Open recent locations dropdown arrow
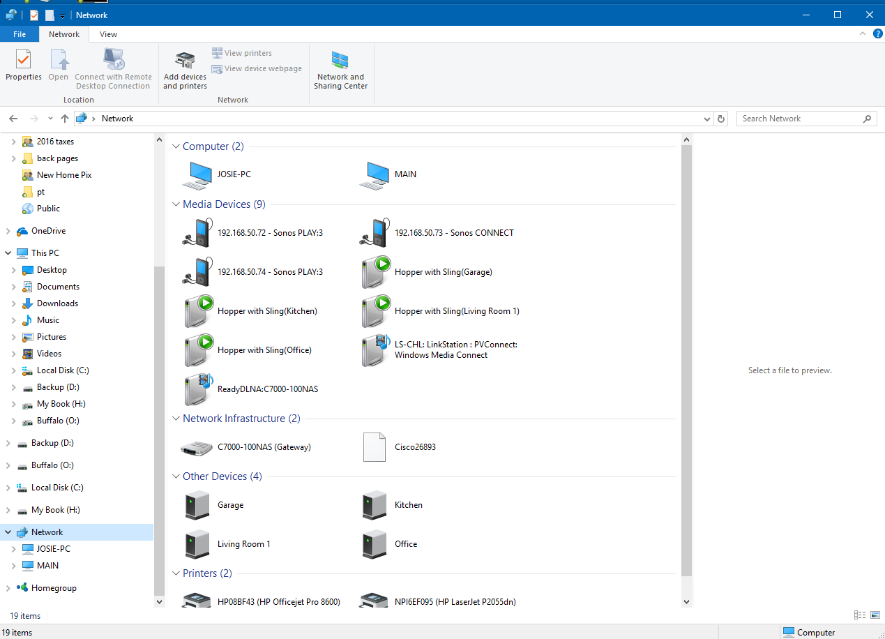The height and width of the screenshot is (639, 885). tap(50, 119)
